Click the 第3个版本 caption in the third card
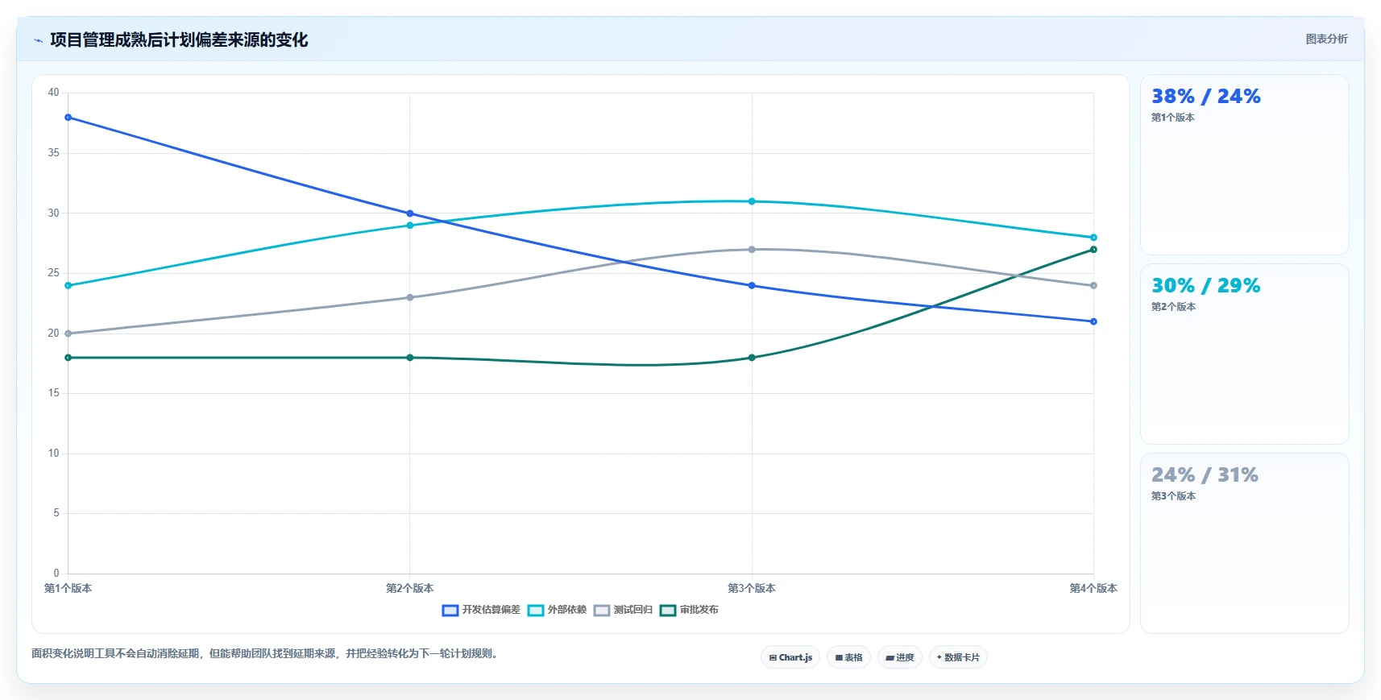1381x700 pixels. pyautogui.click(x=1173, y=496)
